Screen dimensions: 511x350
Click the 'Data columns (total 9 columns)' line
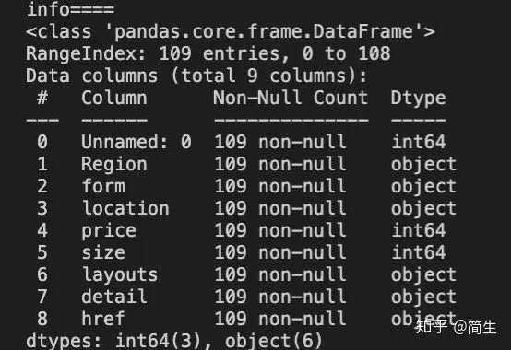(196, 76)
